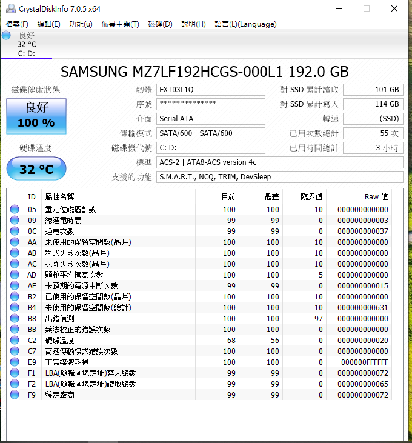Open the 檔案(F) menu

pos(17,24)
